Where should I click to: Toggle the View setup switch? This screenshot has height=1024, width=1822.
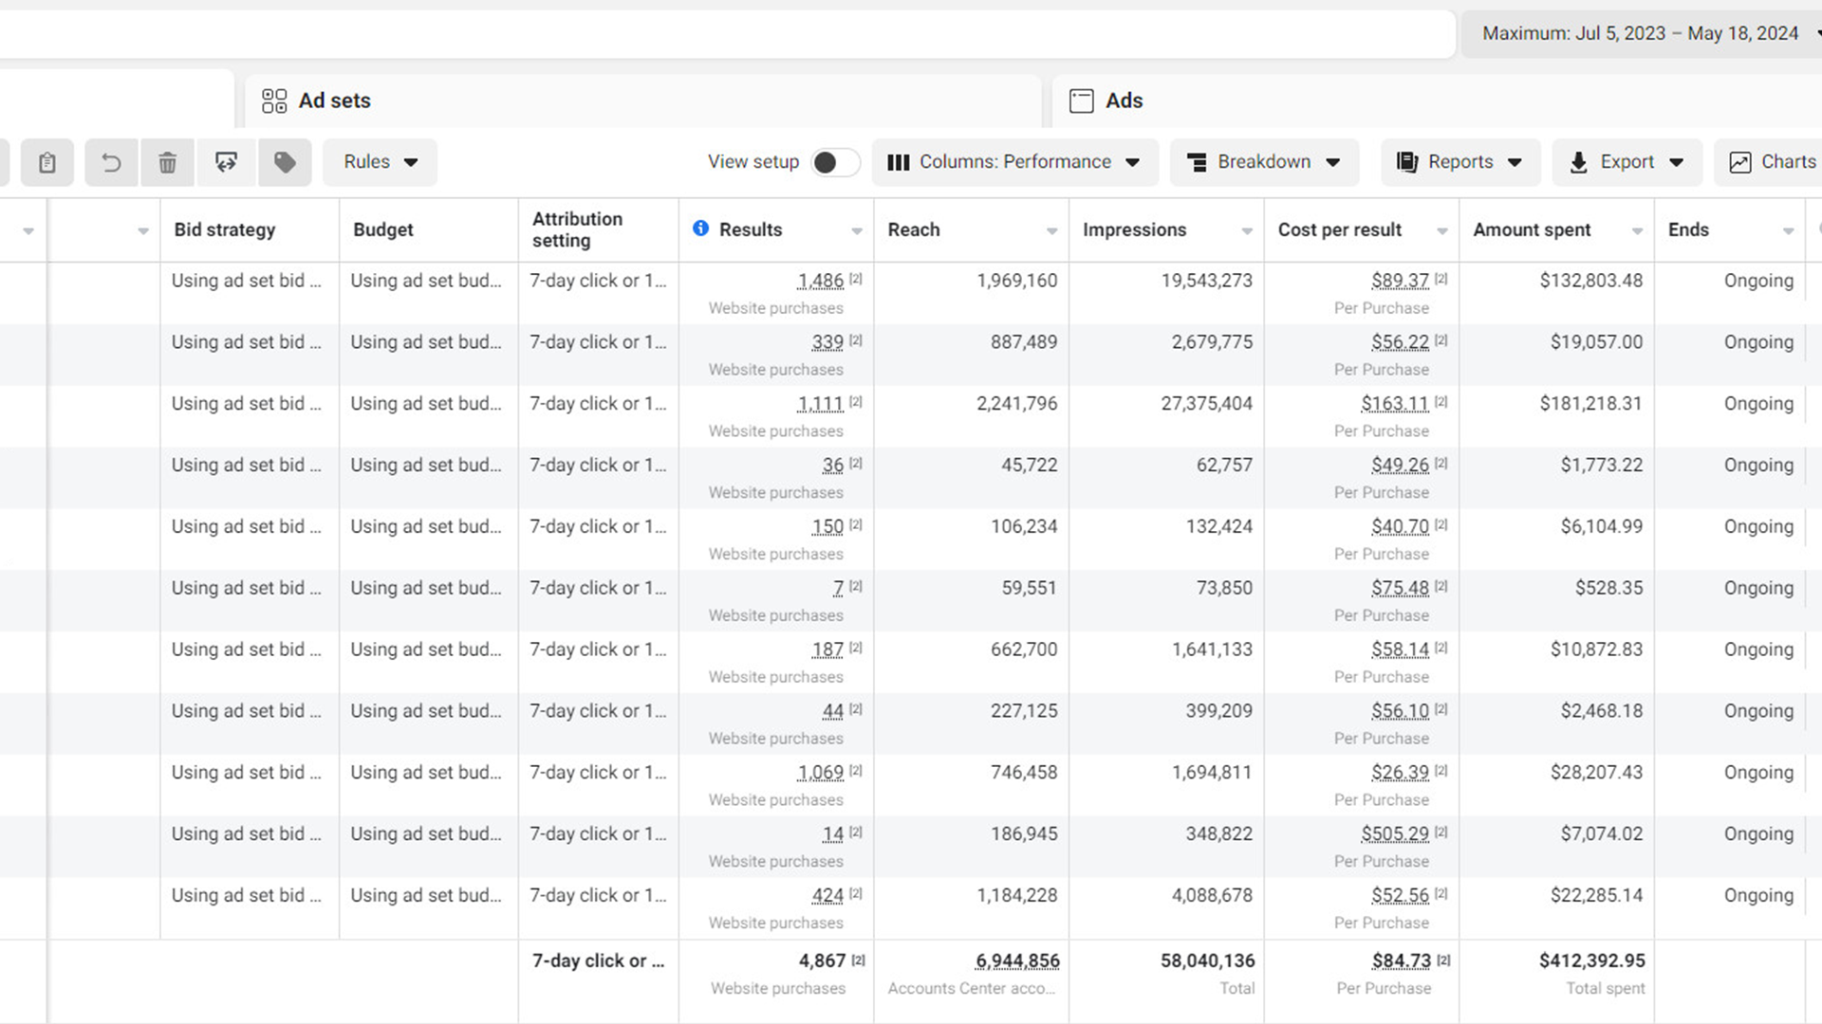click(834, 162)
